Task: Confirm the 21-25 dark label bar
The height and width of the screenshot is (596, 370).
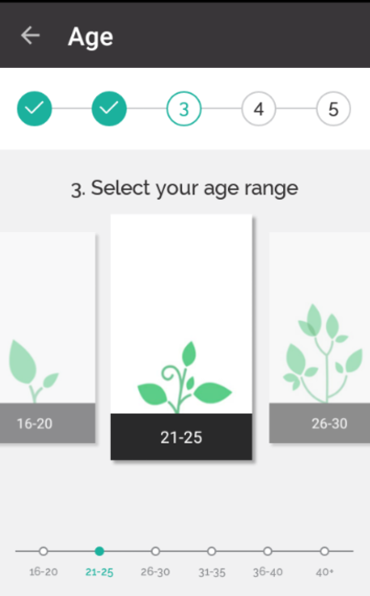Action: pos(181,436)
